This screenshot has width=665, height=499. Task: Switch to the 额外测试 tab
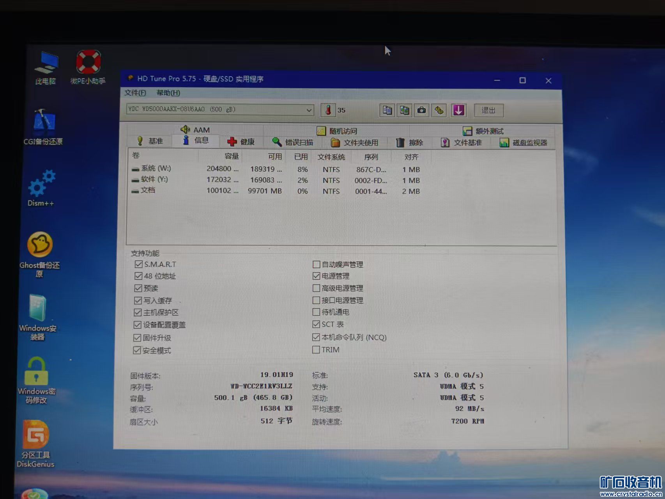pos(483,131)
